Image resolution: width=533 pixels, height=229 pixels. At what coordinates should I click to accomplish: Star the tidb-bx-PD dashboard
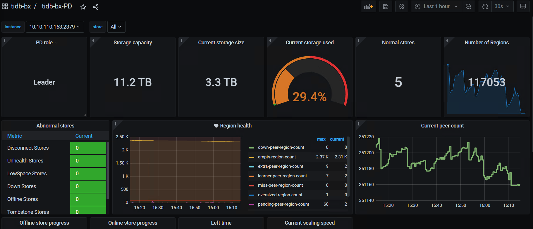[x=83, y=7]
